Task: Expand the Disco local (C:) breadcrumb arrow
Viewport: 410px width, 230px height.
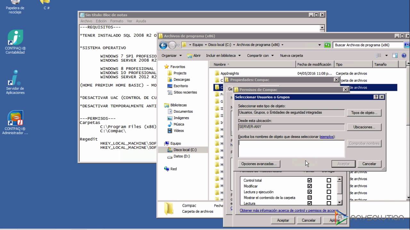Action: pos(234,45)
